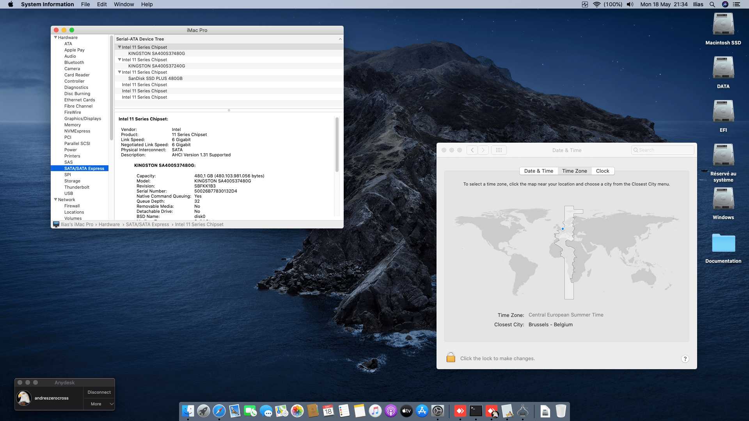Open Spotlight search in menu bar
The height and width of the screenshot is (421, 749).
712,4
